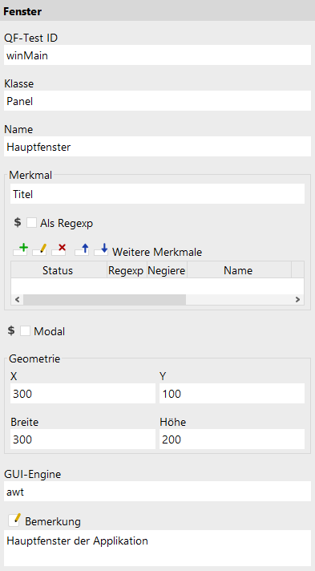Enable the Modal checkbox
The height and width of the screenshot is (571, 315).
pos(25,331)
